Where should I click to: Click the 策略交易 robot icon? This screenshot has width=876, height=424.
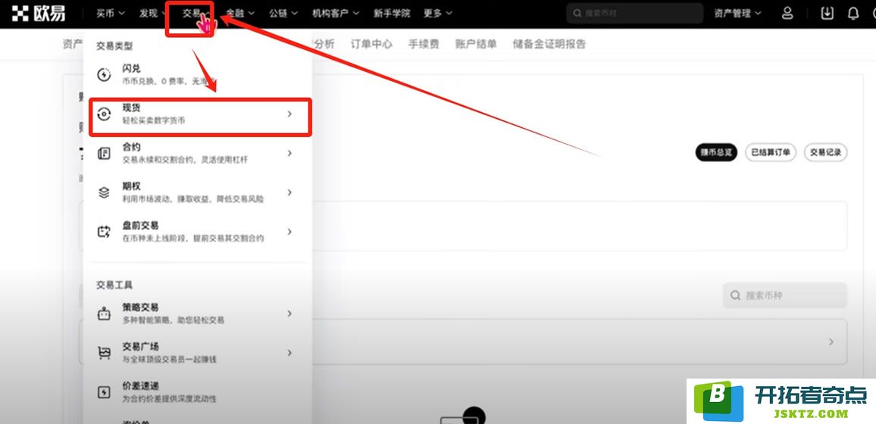[x=104, y=313]
